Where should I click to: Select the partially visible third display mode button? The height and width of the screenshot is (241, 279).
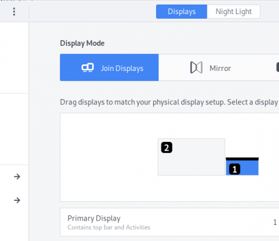pyautogui.click(x=277, y=67)
